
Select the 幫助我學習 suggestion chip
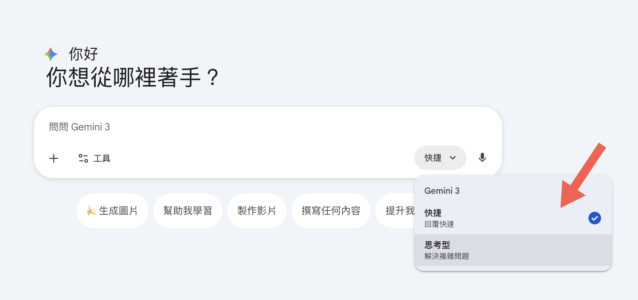(x=187, y=211)
